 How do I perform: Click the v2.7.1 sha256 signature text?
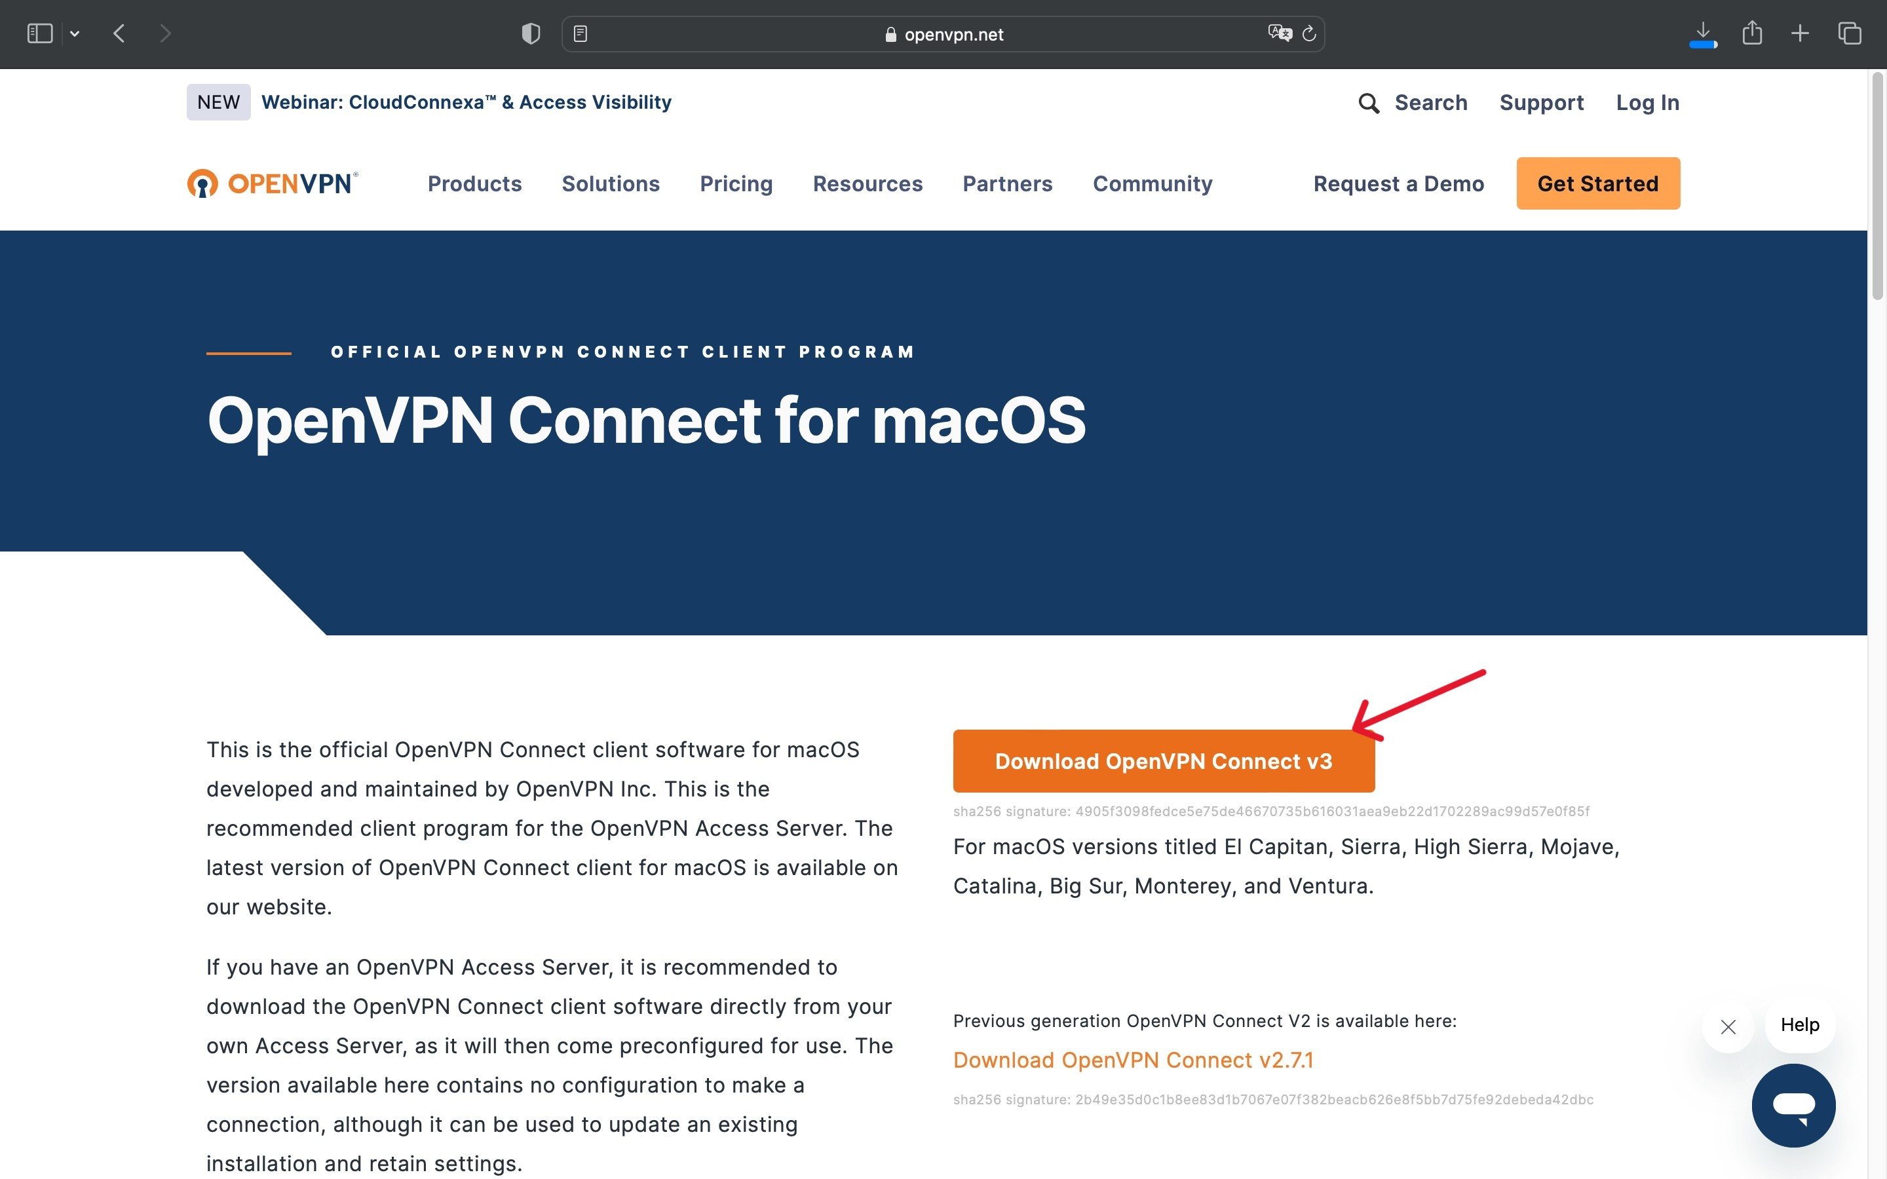(1273, 1100)
